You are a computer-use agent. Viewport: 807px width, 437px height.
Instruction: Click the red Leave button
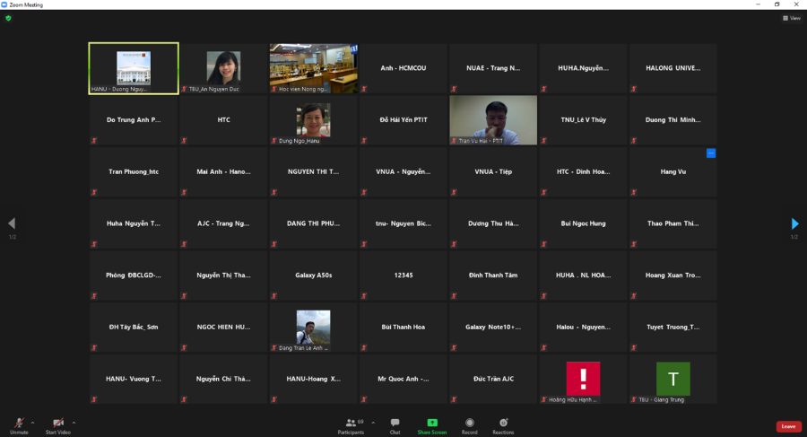(x=788, y=426)
